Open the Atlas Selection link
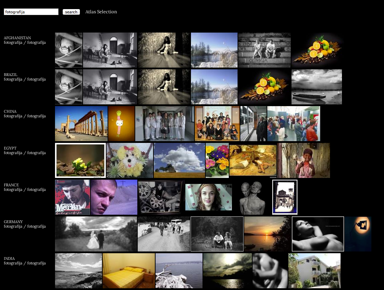The width and height of the screenshot is (384, 290). [x=101, y=12]
